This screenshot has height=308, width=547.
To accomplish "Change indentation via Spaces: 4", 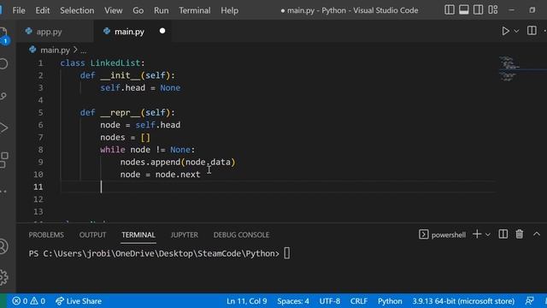I will point(293,301).
